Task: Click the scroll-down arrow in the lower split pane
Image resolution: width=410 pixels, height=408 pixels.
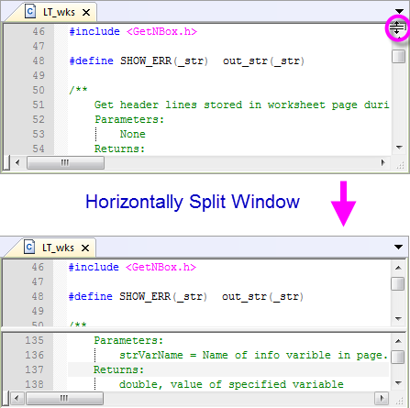Action: click(398, 382)
